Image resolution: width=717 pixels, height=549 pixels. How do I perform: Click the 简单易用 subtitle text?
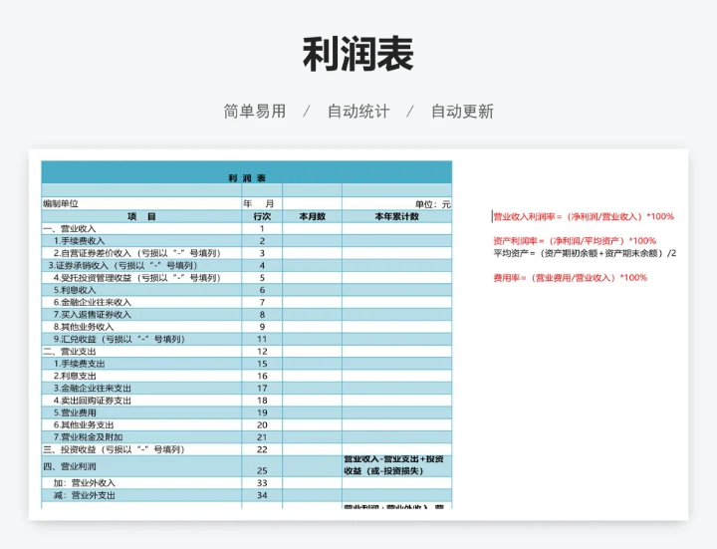coord(255,112)
